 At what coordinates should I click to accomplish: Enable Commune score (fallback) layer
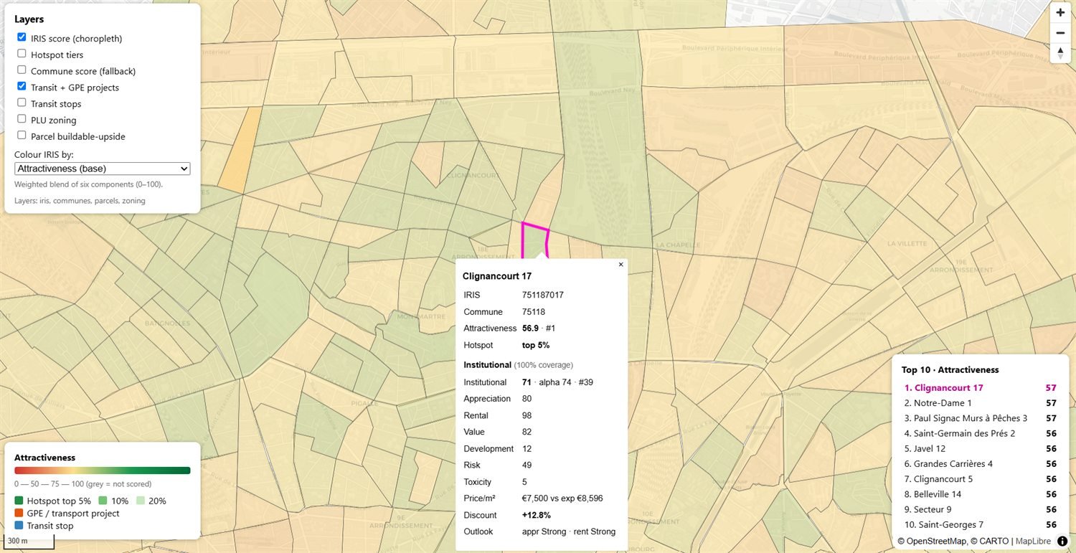point(22,70)
